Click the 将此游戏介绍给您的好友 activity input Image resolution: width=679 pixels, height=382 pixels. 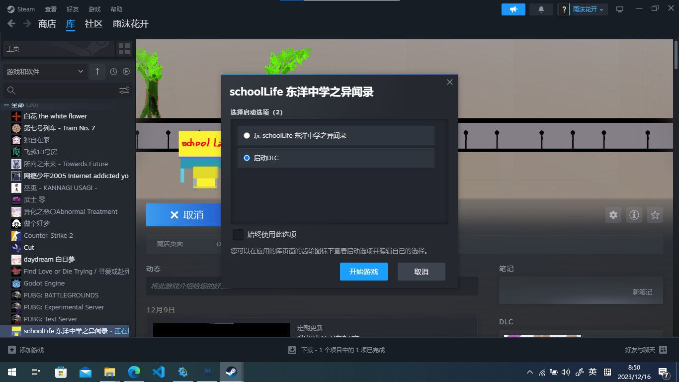click(312, 286)
